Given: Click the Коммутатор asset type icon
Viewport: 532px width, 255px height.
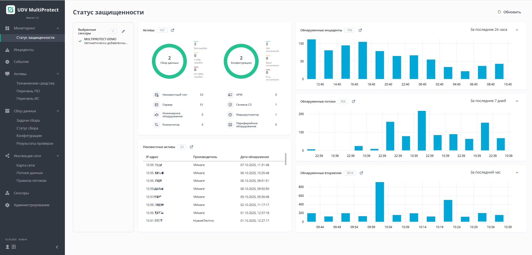Looking at the screenshot, I should (156, 125).
